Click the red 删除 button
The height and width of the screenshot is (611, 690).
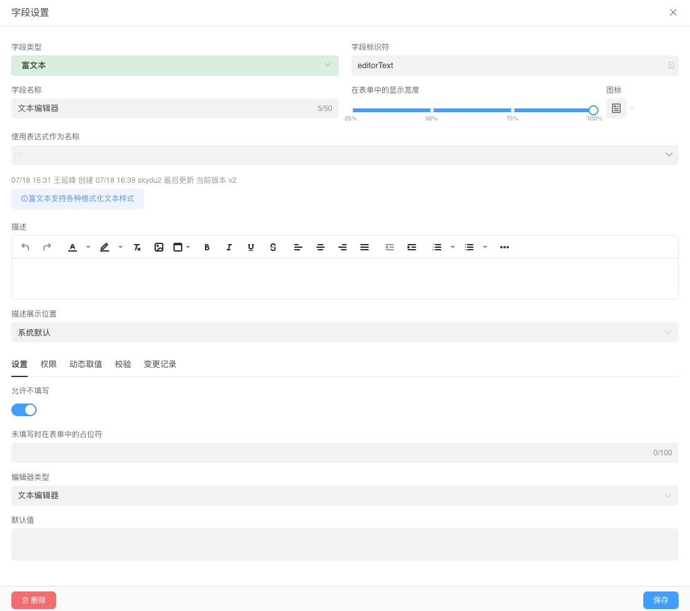tap(33, 600)
